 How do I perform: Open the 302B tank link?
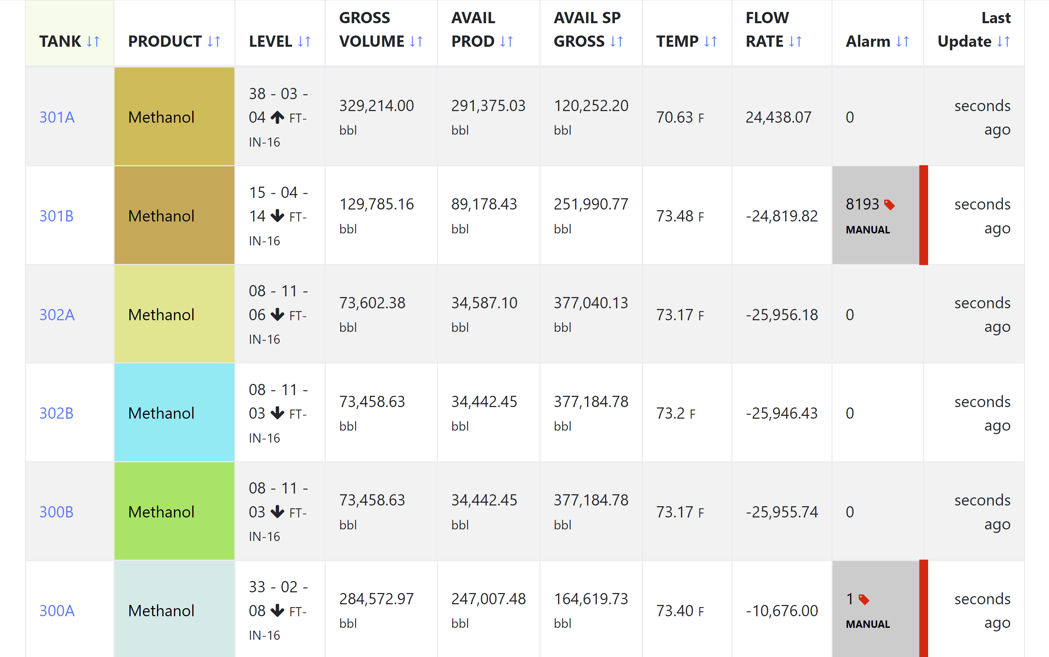(57, 413)
